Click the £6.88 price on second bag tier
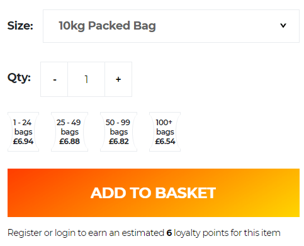Viewport: 304px width, 246px height. [69, 142]
